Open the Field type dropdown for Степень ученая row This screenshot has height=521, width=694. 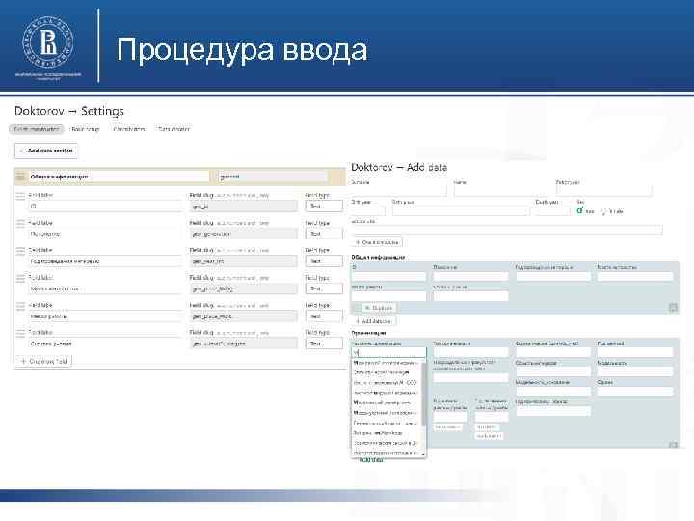(324, 343)
